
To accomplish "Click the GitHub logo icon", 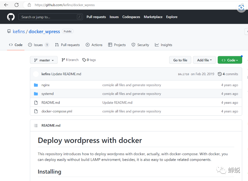I will (11, 17).
